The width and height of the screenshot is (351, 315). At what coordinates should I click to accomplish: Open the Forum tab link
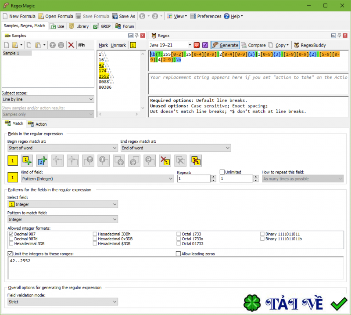pos(125,26)
